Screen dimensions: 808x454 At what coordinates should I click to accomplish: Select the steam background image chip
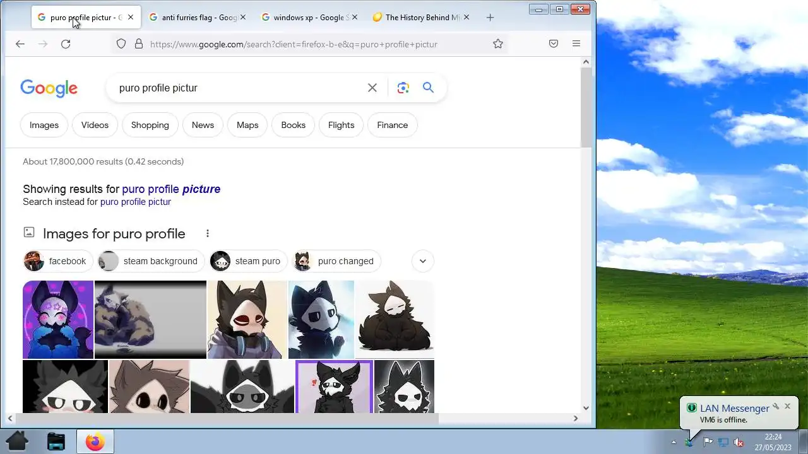click(x=151, y=261)
